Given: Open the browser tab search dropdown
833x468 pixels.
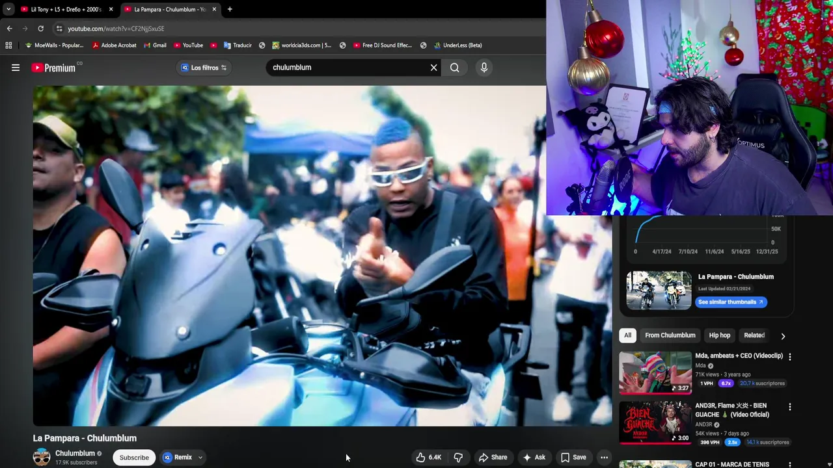Looking at the screenshot, I should tap(8, 9).
